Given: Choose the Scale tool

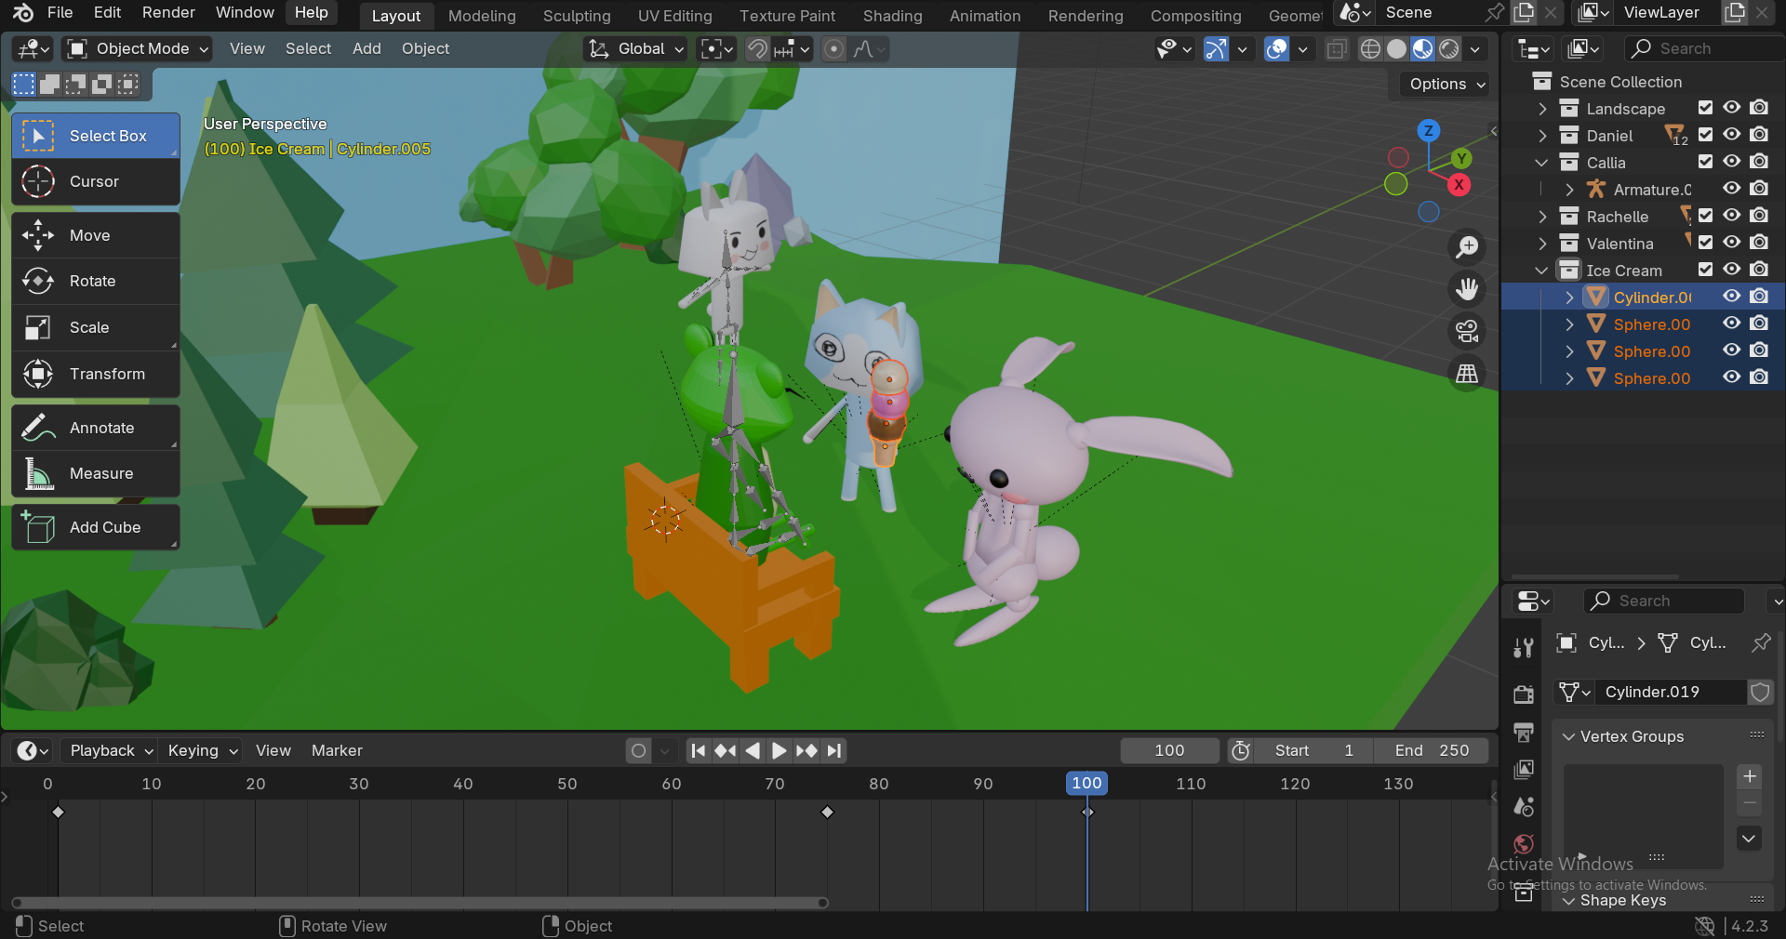Looking at the screenshot, I should click(x=95, y=327).
